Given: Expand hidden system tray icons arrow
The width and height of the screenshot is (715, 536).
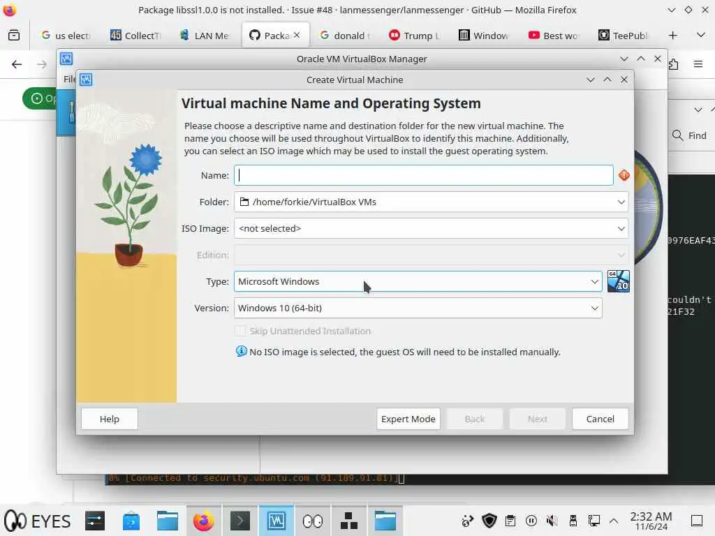Looking at the screenshot, I should click(614, 521).
